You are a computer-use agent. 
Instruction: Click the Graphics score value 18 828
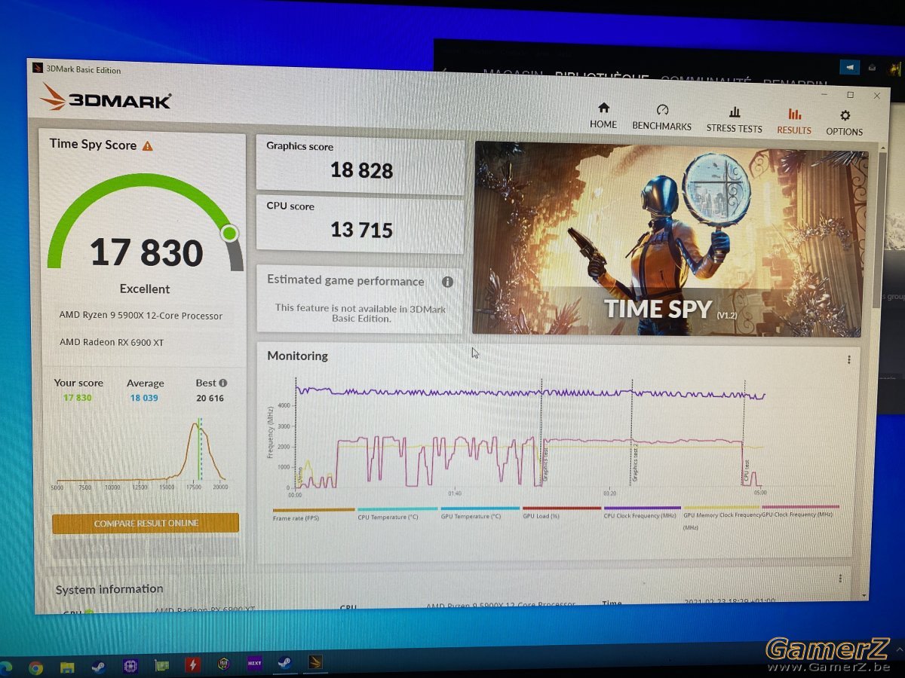(361, 171)
